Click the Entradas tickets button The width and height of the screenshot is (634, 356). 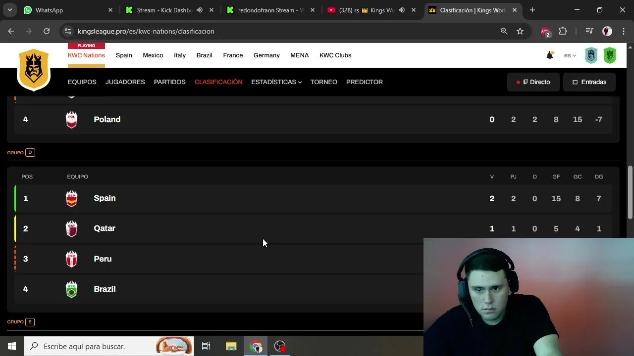coord(589,82)
